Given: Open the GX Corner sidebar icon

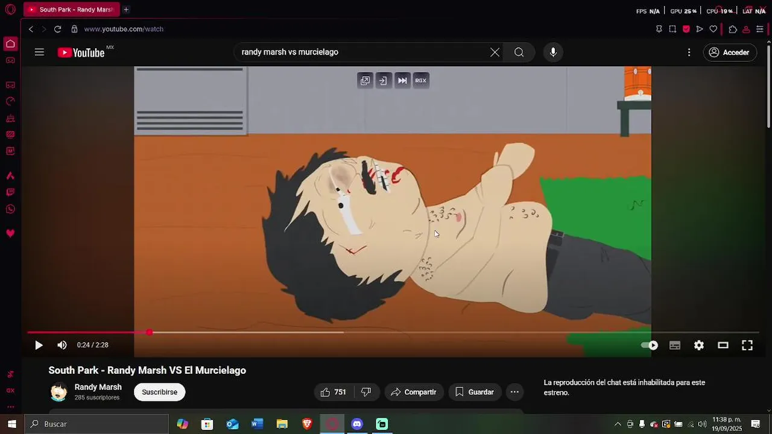Looking at the screenshot, I should 10,60.
